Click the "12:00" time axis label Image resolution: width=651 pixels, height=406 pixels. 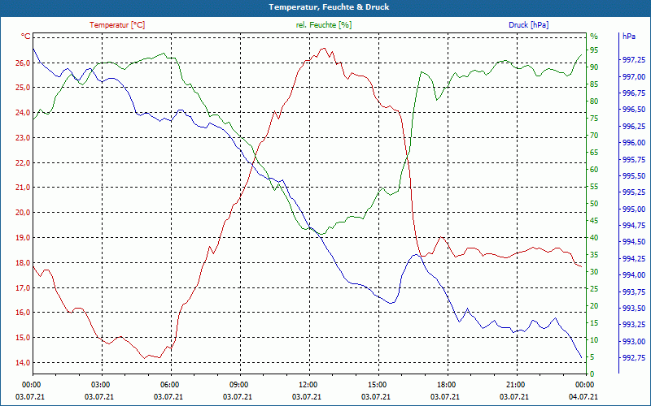click(x=308, y=384)
